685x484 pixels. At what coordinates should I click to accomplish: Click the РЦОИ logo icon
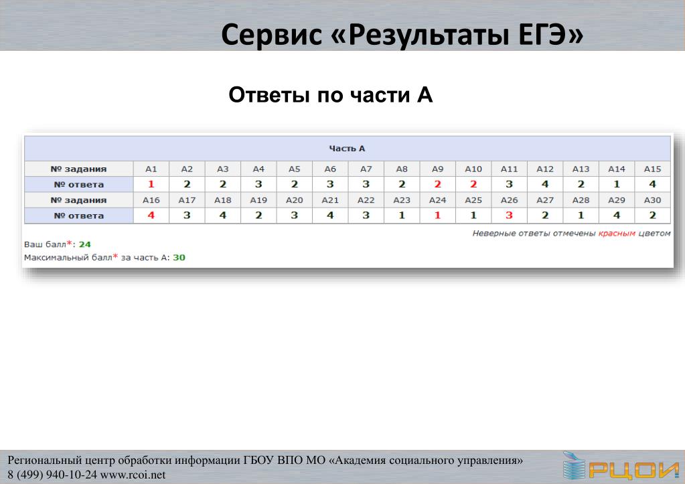tap(621, 467)
